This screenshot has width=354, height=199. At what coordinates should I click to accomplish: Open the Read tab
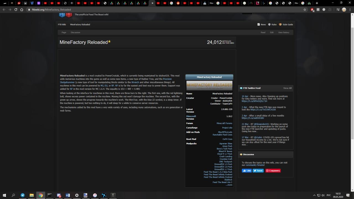[x=263, y=32]
